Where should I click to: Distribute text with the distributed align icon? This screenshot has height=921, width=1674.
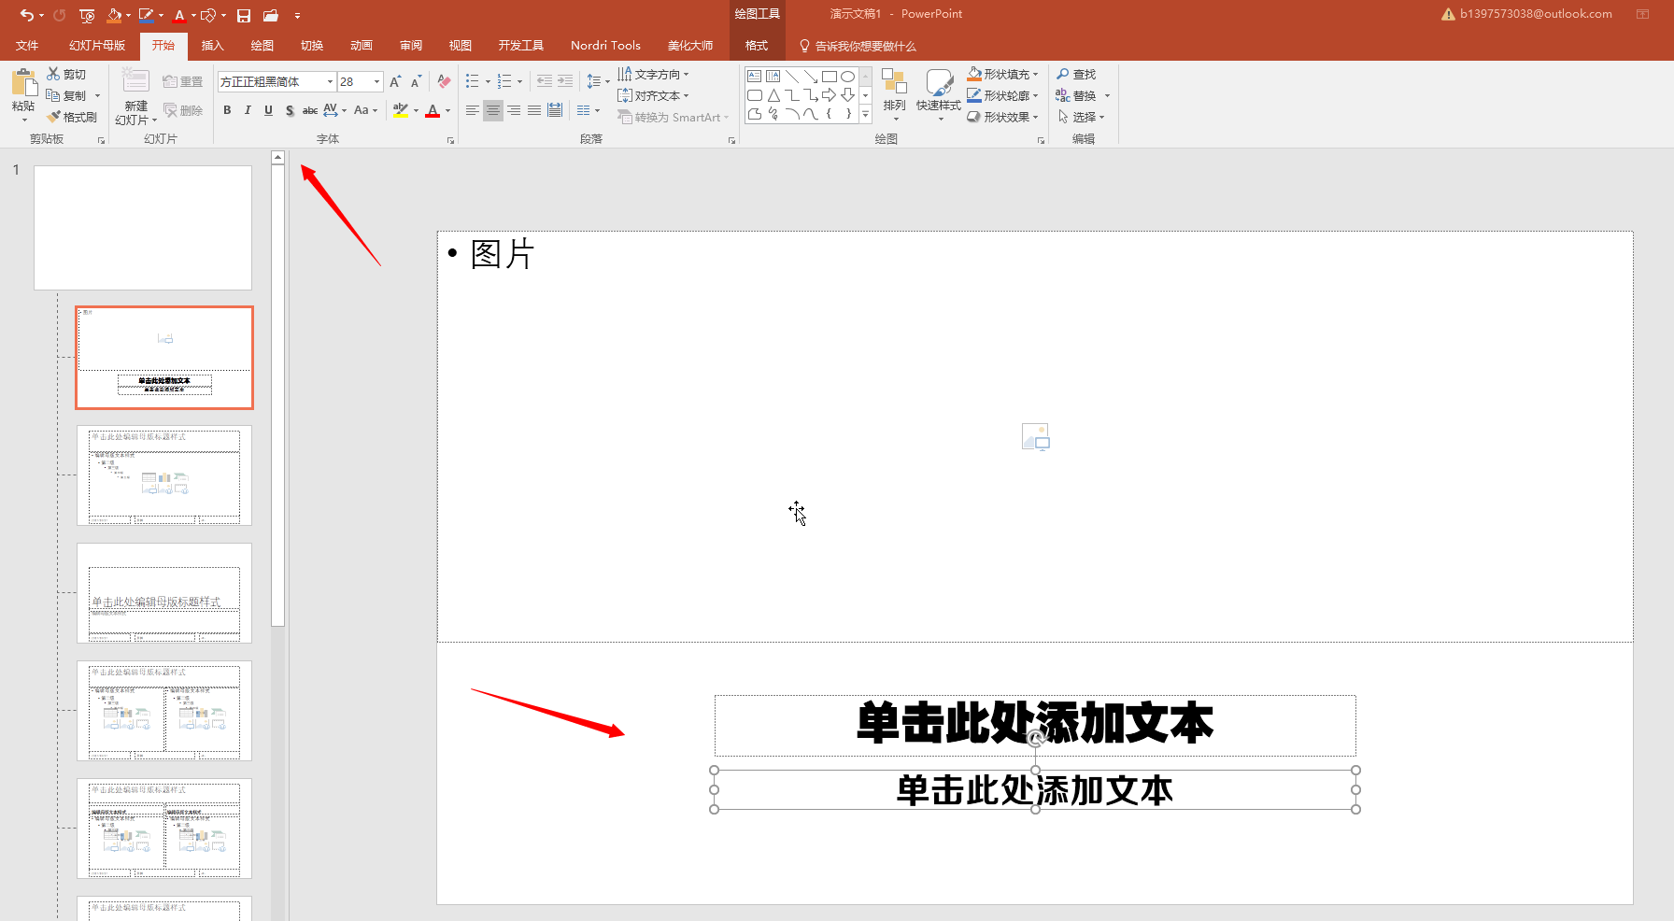point(555,110)
